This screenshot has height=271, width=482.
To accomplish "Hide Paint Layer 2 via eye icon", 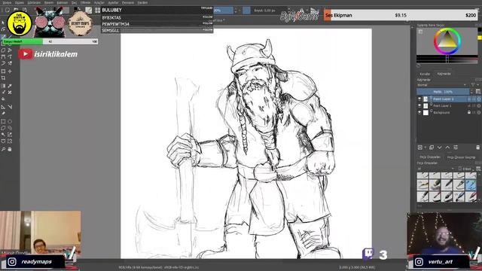I will tap(419, 99).
